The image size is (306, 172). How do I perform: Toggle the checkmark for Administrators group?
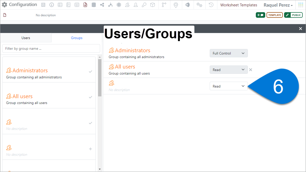tap(90, 72)
